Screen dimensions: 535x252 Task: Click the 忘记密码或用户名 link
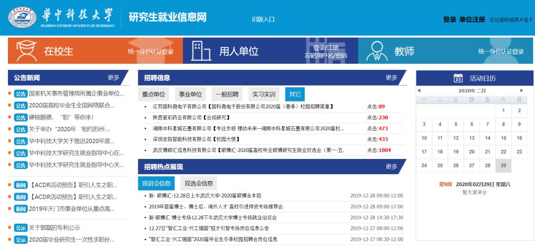pyautogui.click(x=511, y=20)
